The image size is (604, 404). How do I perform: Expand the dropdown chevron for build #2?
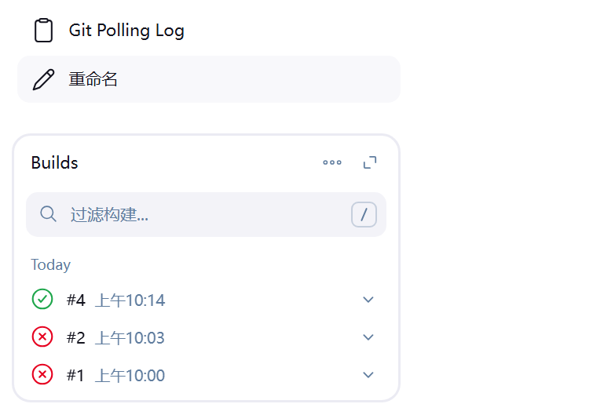(x=368, y=337)
